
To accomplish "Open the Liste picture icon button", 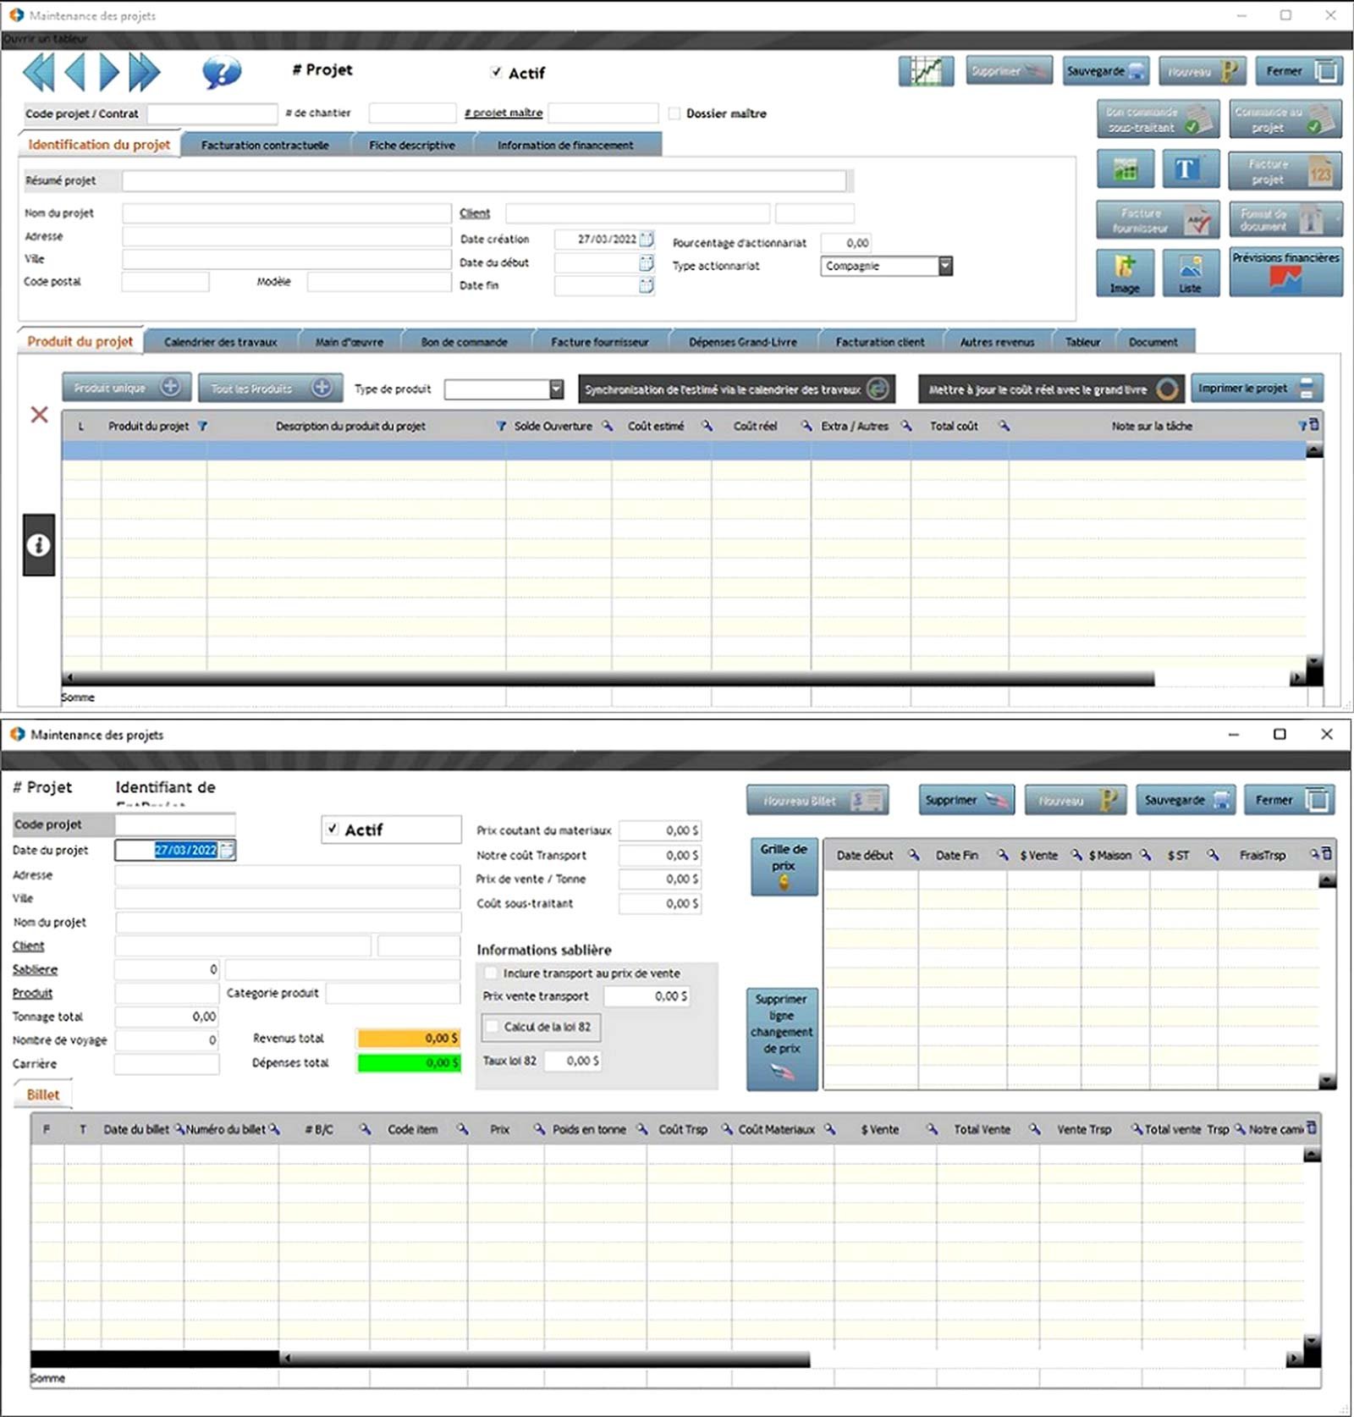I will pyautogui.click(x=1191, y=273).
